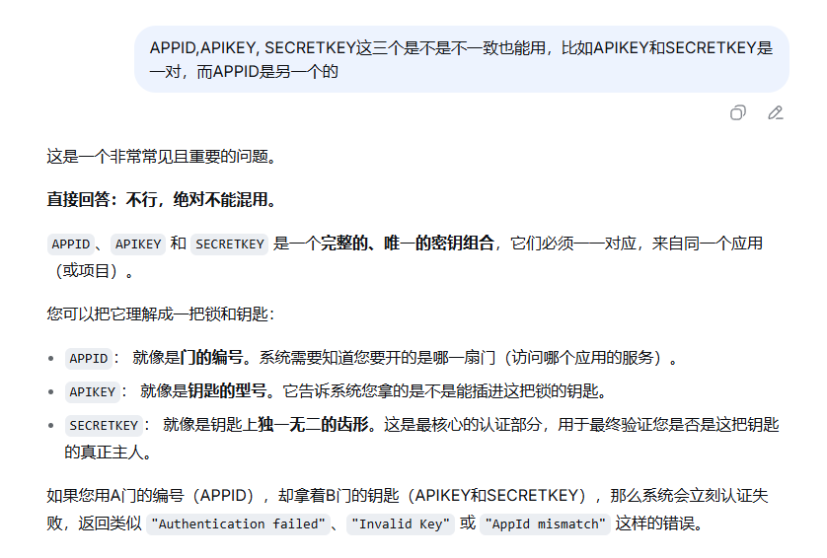Click the sentence "您可以把它理解成一把锁和钥匙"
Viewport: 827px width, 558px height.
159,314
